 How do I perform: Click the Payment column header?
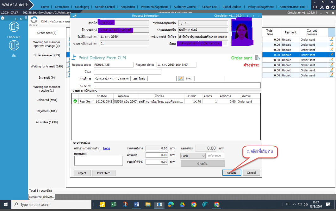coord(290,32)
